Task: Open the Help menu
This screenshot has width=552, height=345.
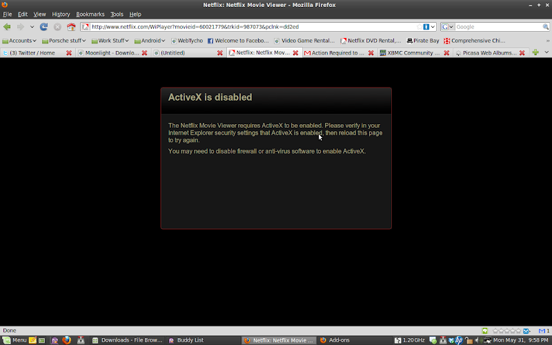Action: (135, 14)
